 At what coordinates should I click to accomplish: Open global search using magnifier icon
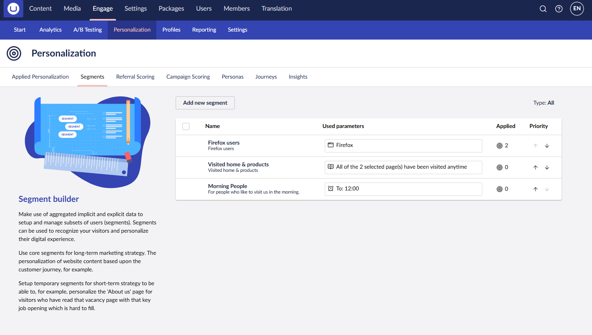pyautogui.click(x=543, y=8)
